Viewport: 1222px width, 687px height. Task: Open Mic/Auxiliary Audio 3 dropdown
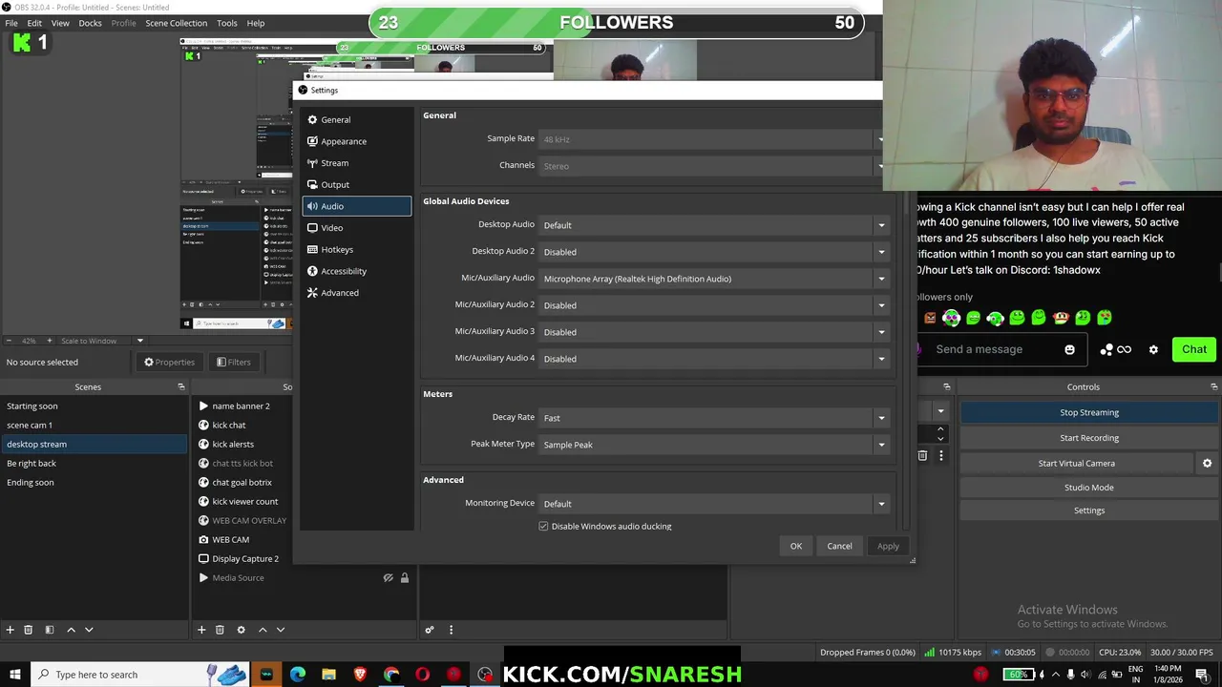[713, 332]
